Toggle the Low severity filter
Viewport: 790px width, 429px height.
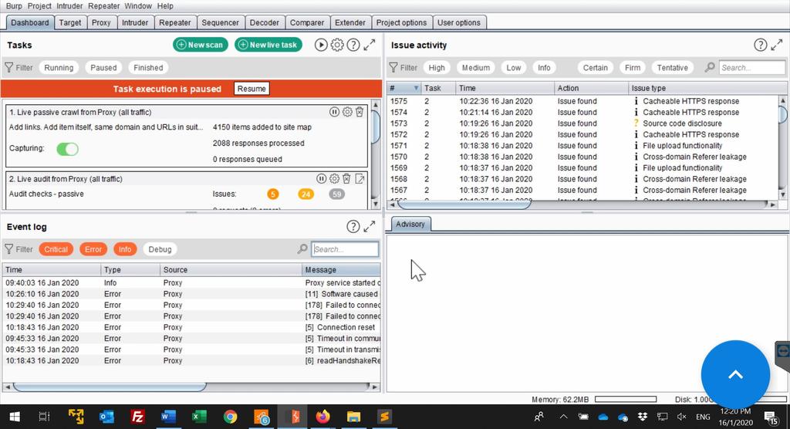pyautogui.click(x=513, y=68)
